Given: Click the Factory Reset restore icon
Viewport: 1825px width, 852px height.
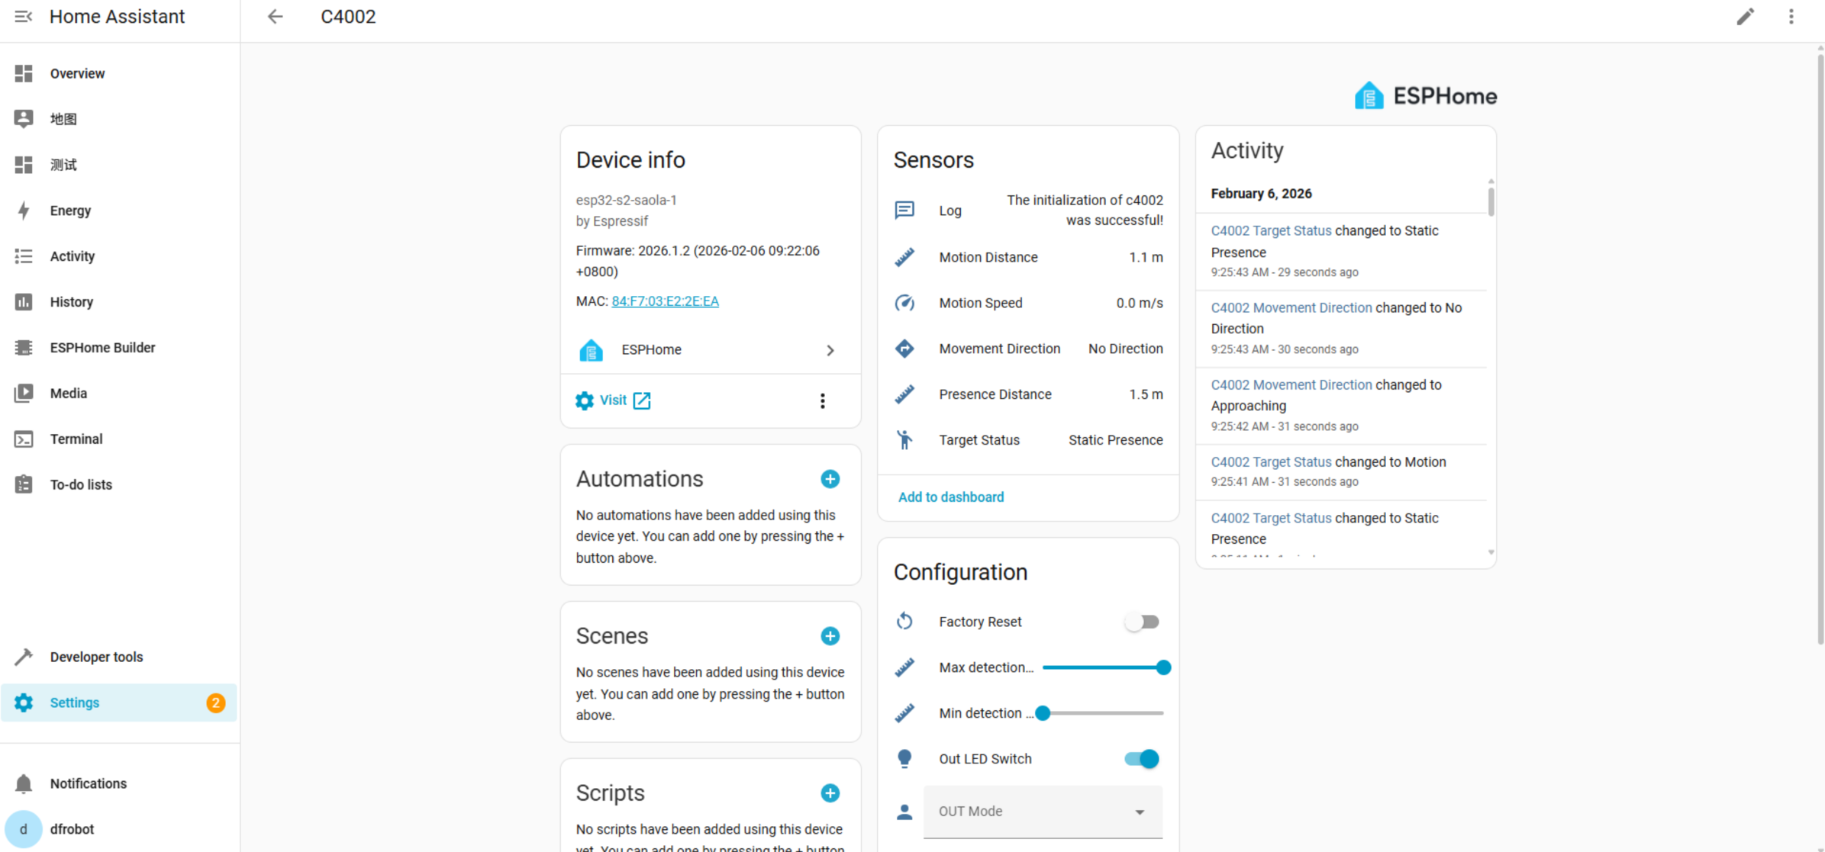Looking at the screenshot, I should 904,622.
